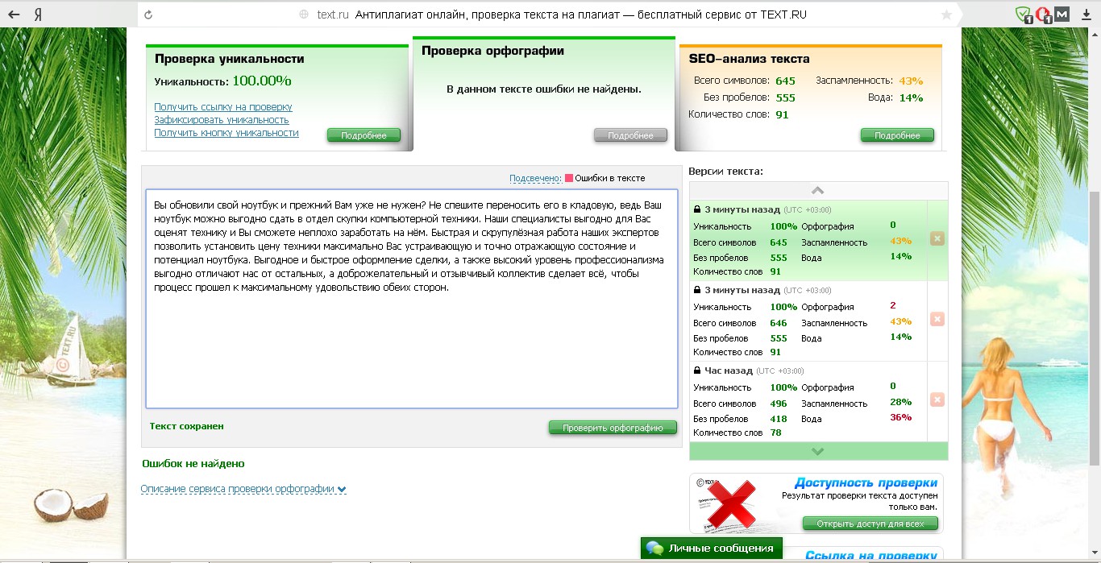Click link Зафиксировать уникальность
This screenshot has height=563, width=1101.
(x=222, y=120)
